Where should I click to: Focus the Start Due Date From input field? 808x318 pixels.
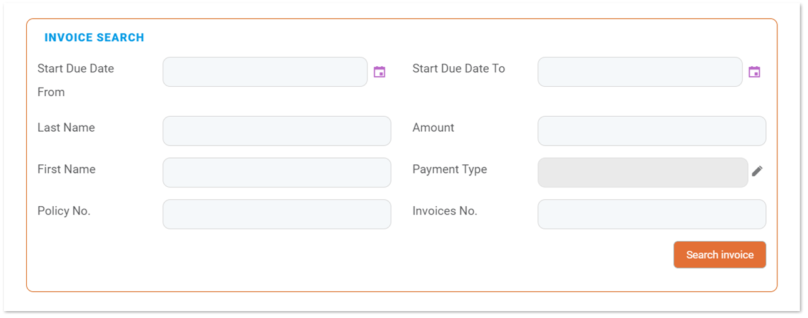[265, 72]
